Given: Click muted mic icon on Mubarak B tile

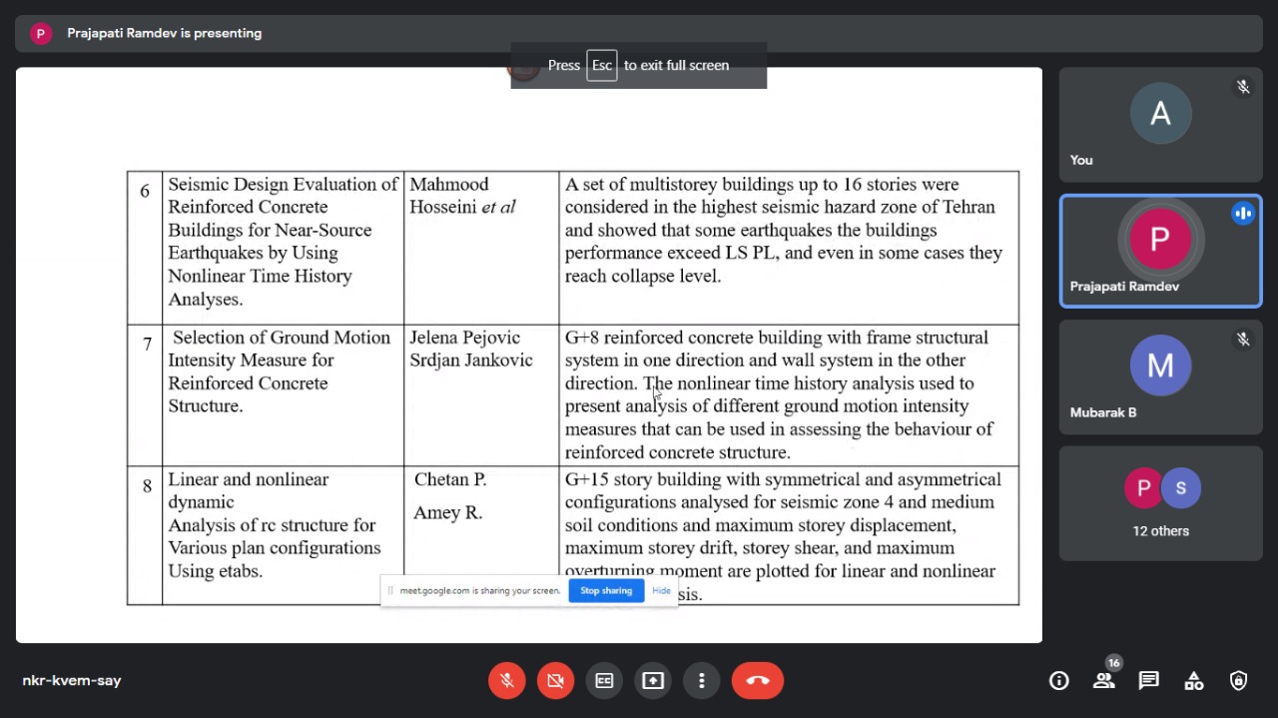Looking at the screenshot, I should [1243, 340].
